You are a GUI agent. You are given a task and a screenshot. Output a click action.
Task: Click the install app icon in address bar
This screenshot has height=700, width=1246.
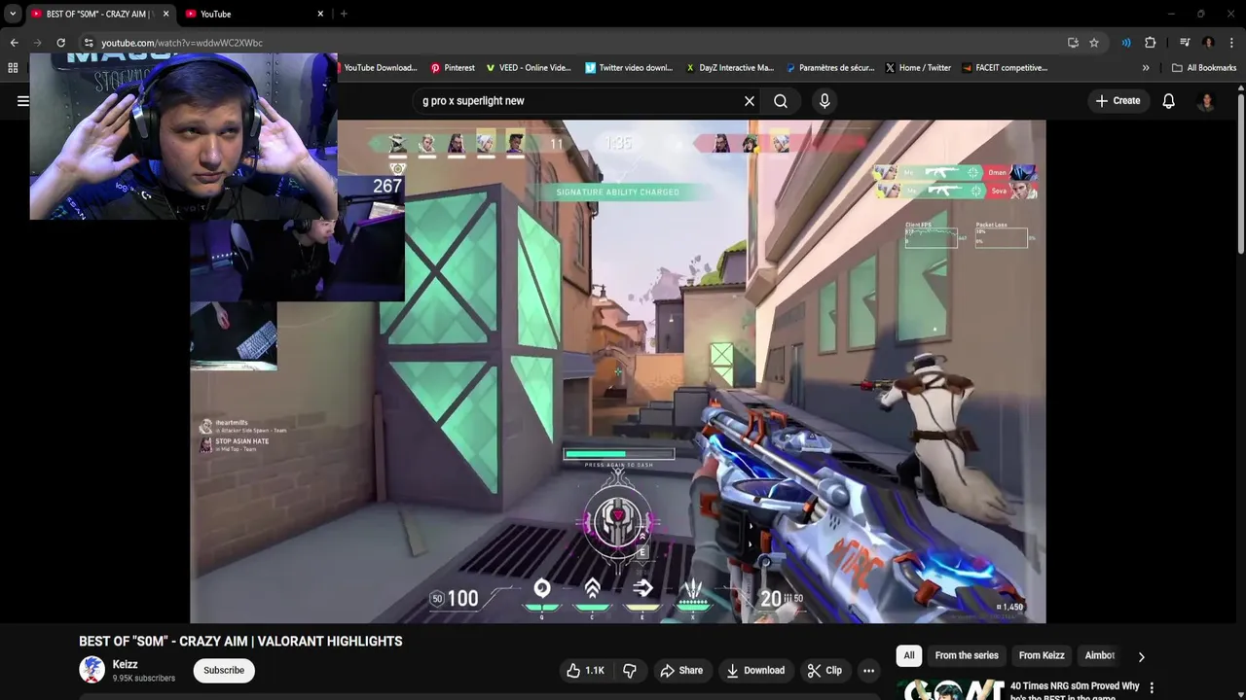coord(1073,43)
